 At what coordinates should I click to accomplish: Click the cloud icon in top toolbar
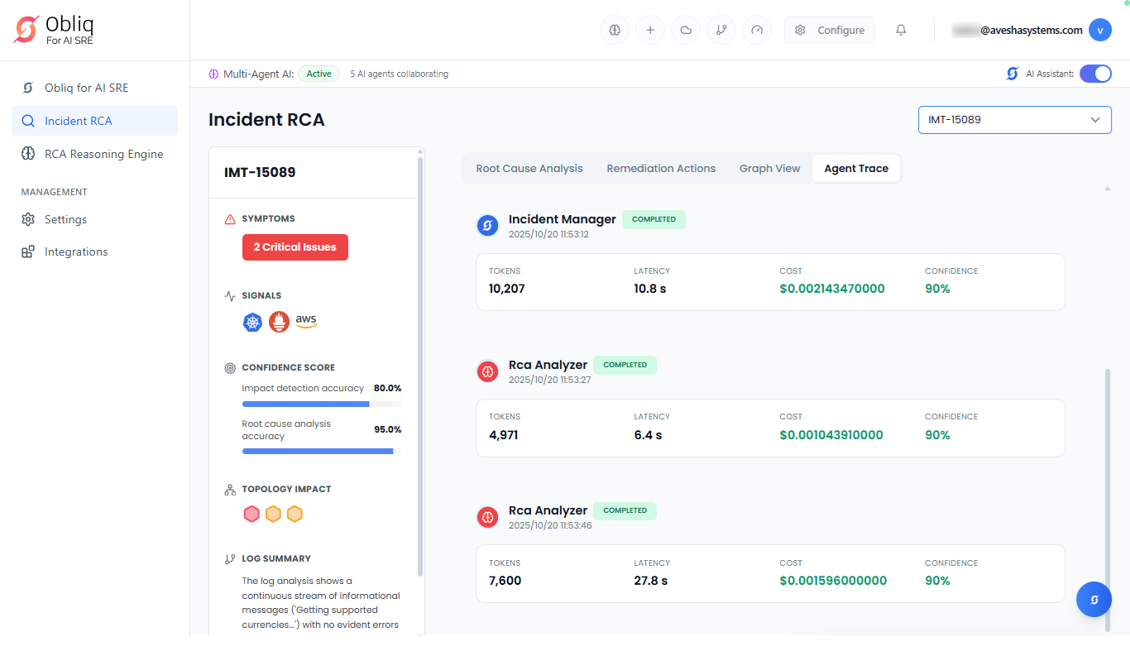pos(686,30)
